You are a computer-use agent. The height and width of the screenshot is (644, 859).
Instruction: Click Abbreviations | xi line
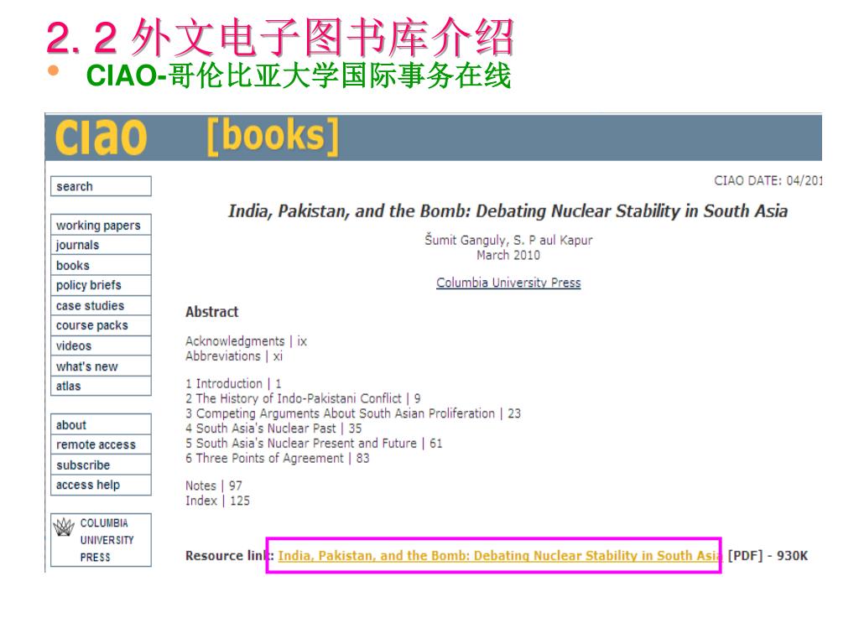[234, 356]
